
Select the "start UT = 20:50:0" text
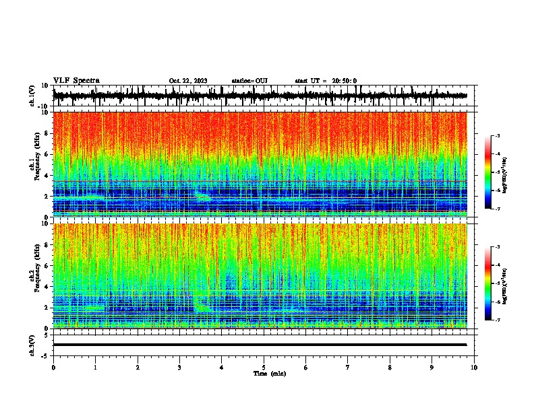pyautogui.click(x=326, y=81)
